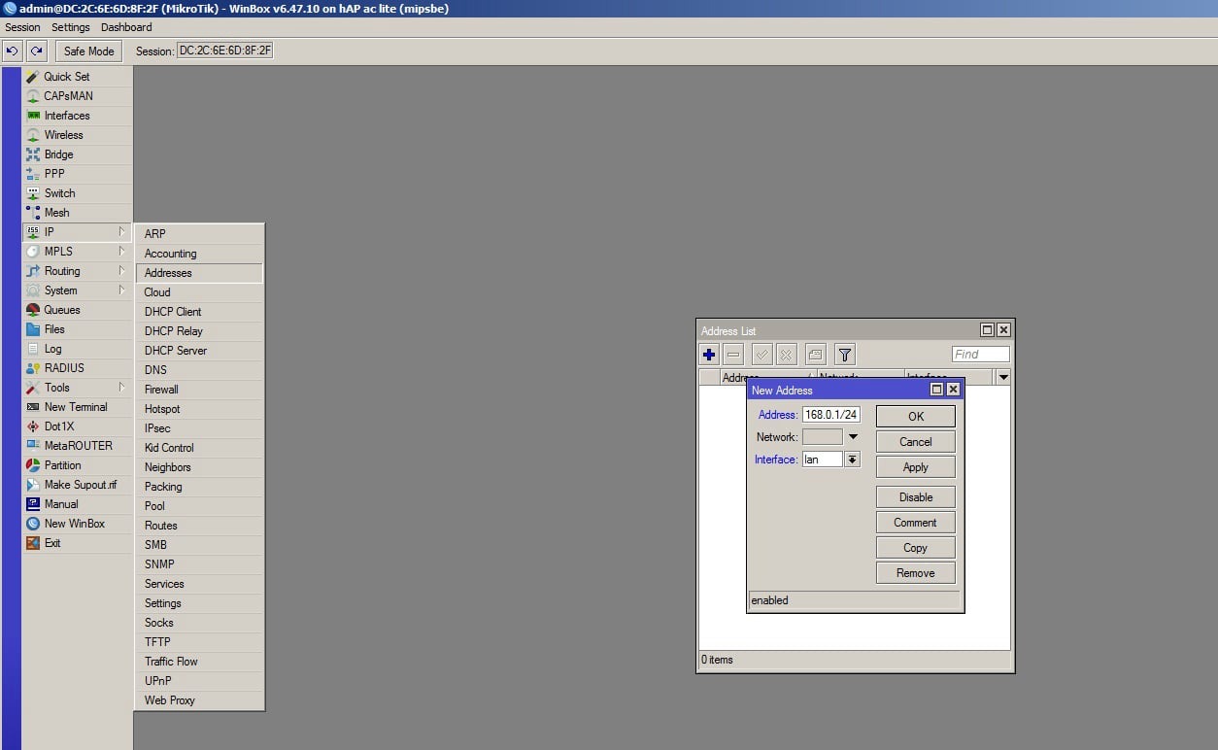Click the undo arrow in top toolbar
The width and height of the screenshot is (1218, 750).
pos(13,51)
